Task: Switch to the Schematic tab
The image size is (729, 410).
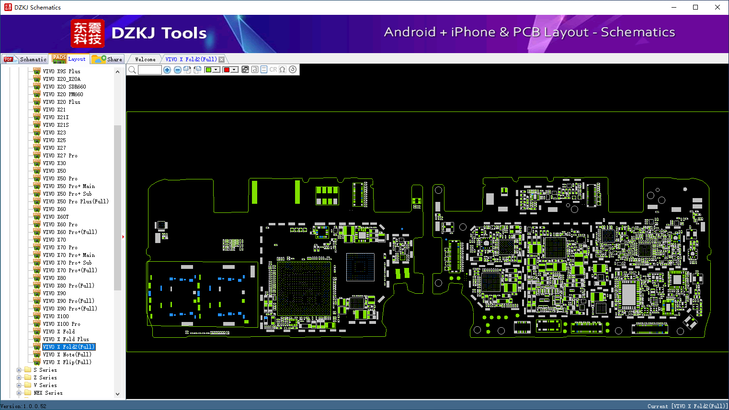Action: coord(25,59)
